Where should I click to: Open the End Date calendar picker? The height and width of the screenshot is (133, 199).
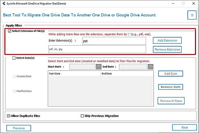pos(151,67)
